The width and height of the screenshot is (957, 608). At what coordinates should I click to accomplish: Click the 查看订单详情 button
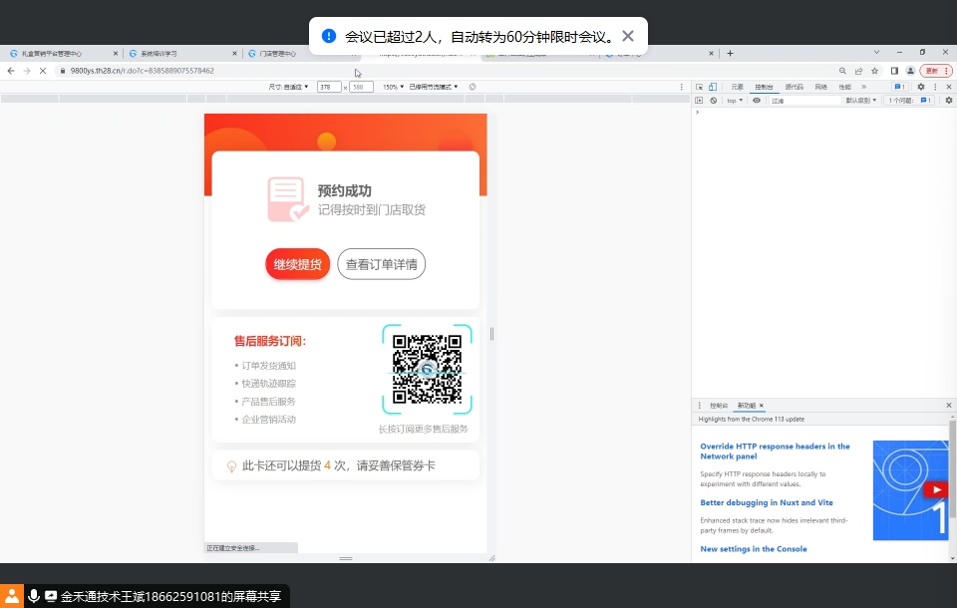(x=381, y=264)
